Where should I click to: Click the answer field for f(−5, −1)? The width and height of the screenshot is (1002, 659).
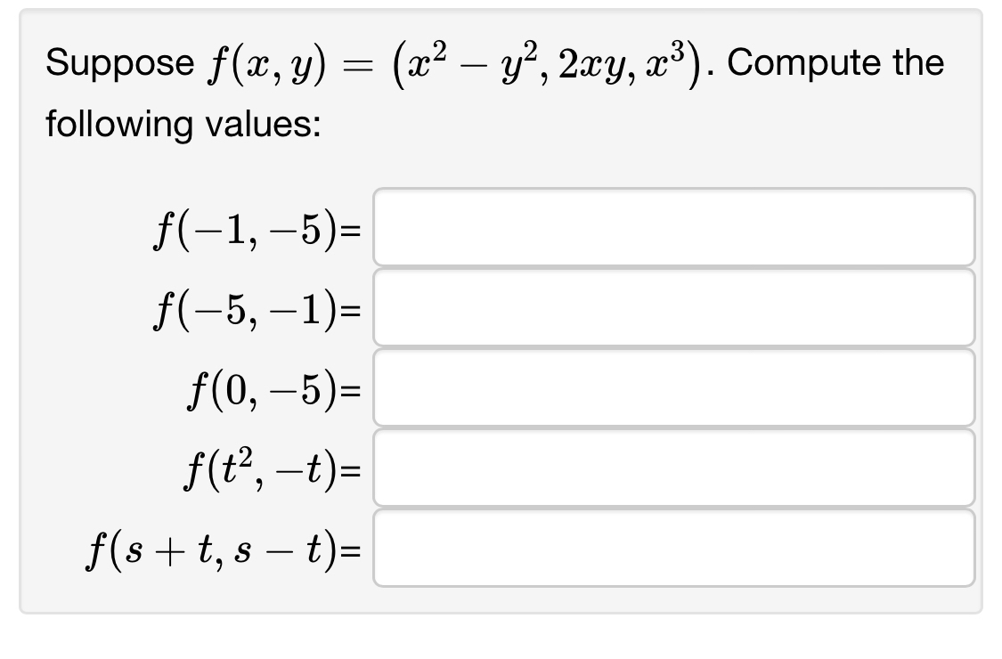(672, 307)
